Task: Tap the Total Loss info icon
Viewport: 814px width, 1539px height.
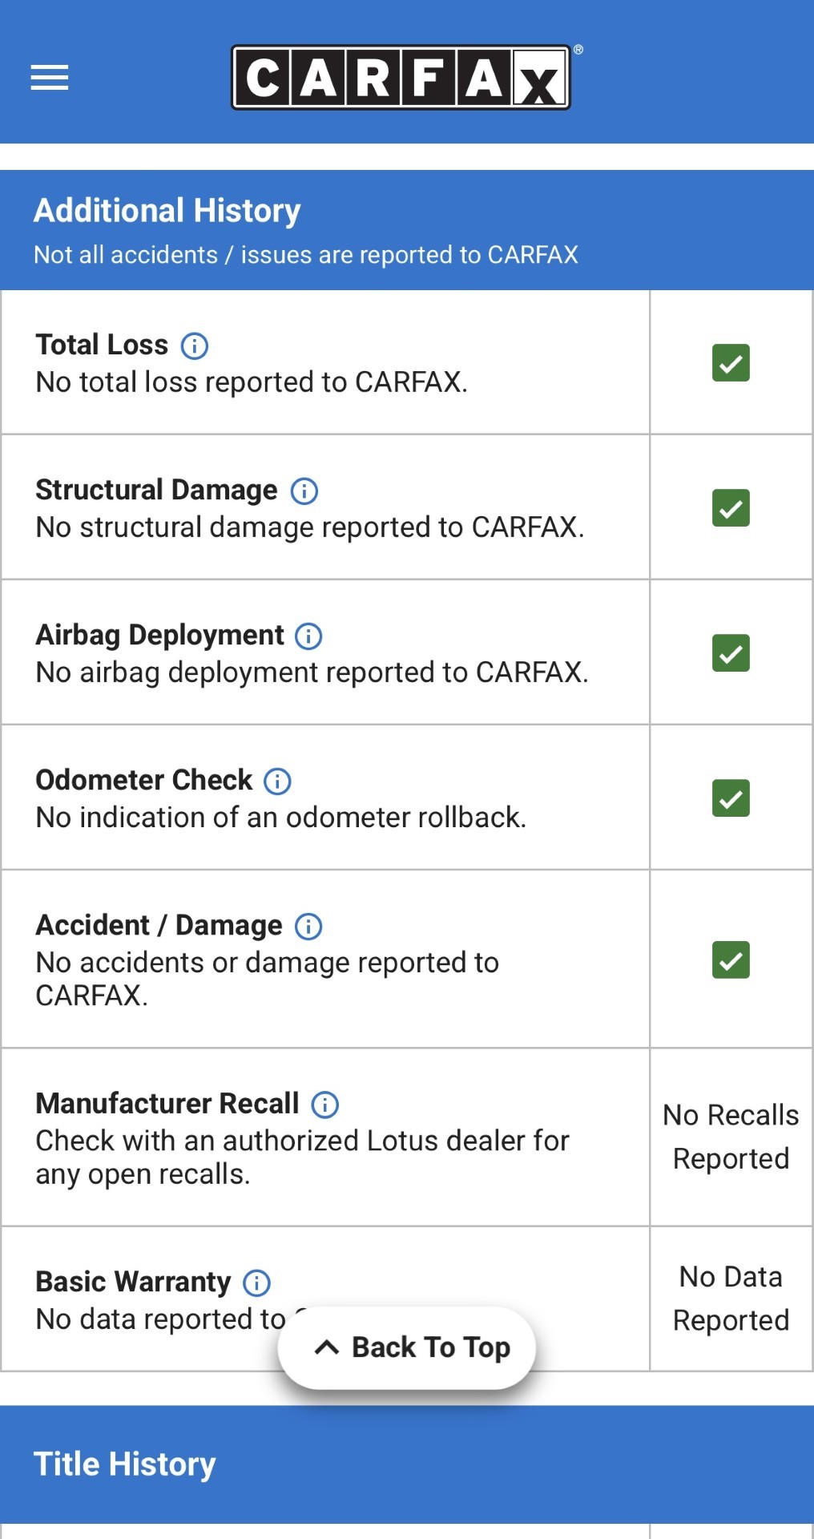Action: [x=195, y=346]
